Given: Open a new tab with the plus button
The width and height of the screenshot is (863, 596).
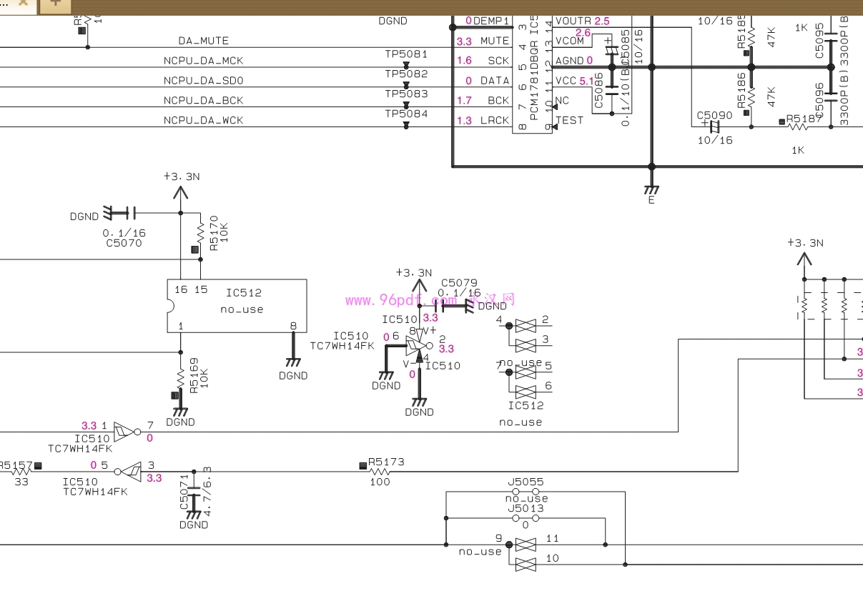Looking at the screenshot, I should click(55, 4).
